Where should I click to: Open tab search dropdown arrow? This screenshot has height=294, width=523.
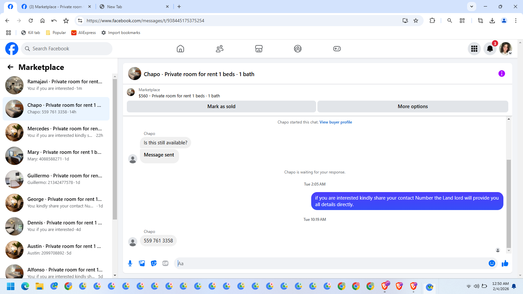pos(472,7)
